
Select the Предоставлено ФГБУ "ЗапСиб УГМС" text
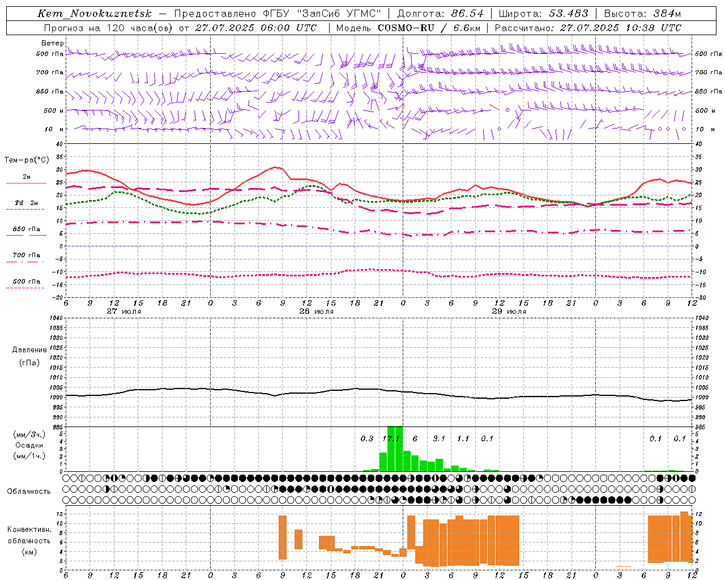pyautogui.click(x=278, y=14)
